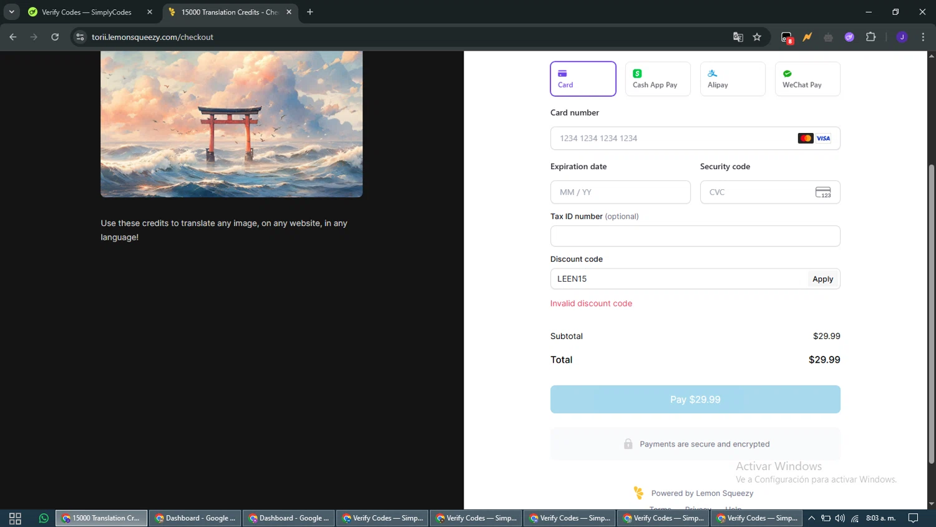Open the Windows Start menu
This screenshot has height=527, width=936.
click(x=15, y=518)
